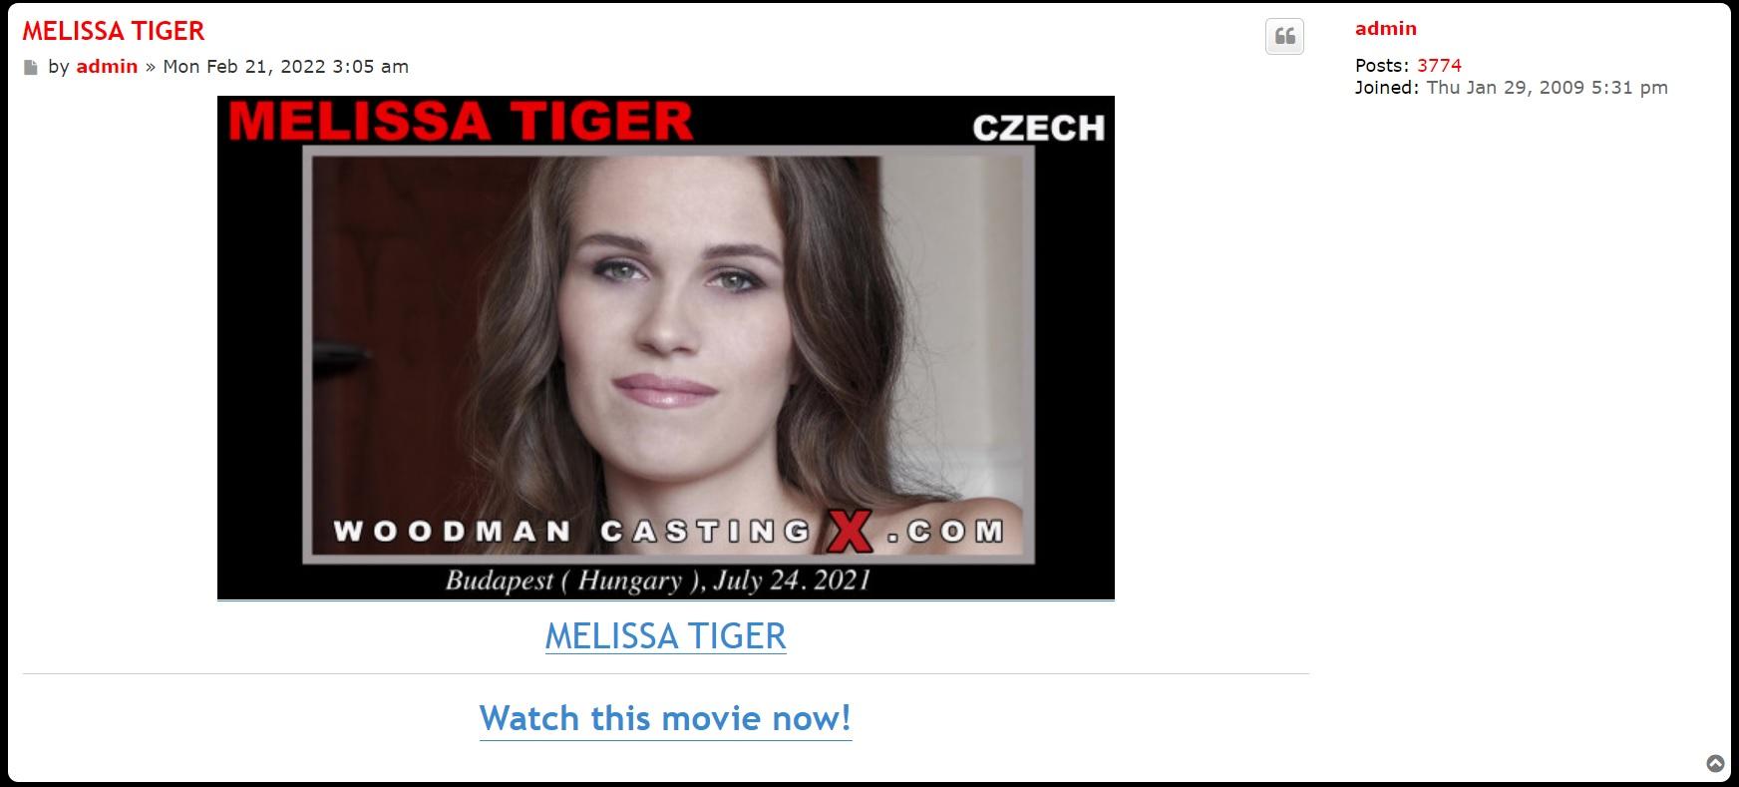Image resolution: width=1739 pixels, height=787 pixels.
Task: Follow the "Watch this movie now!" link
Action: (x=665, y=718)
